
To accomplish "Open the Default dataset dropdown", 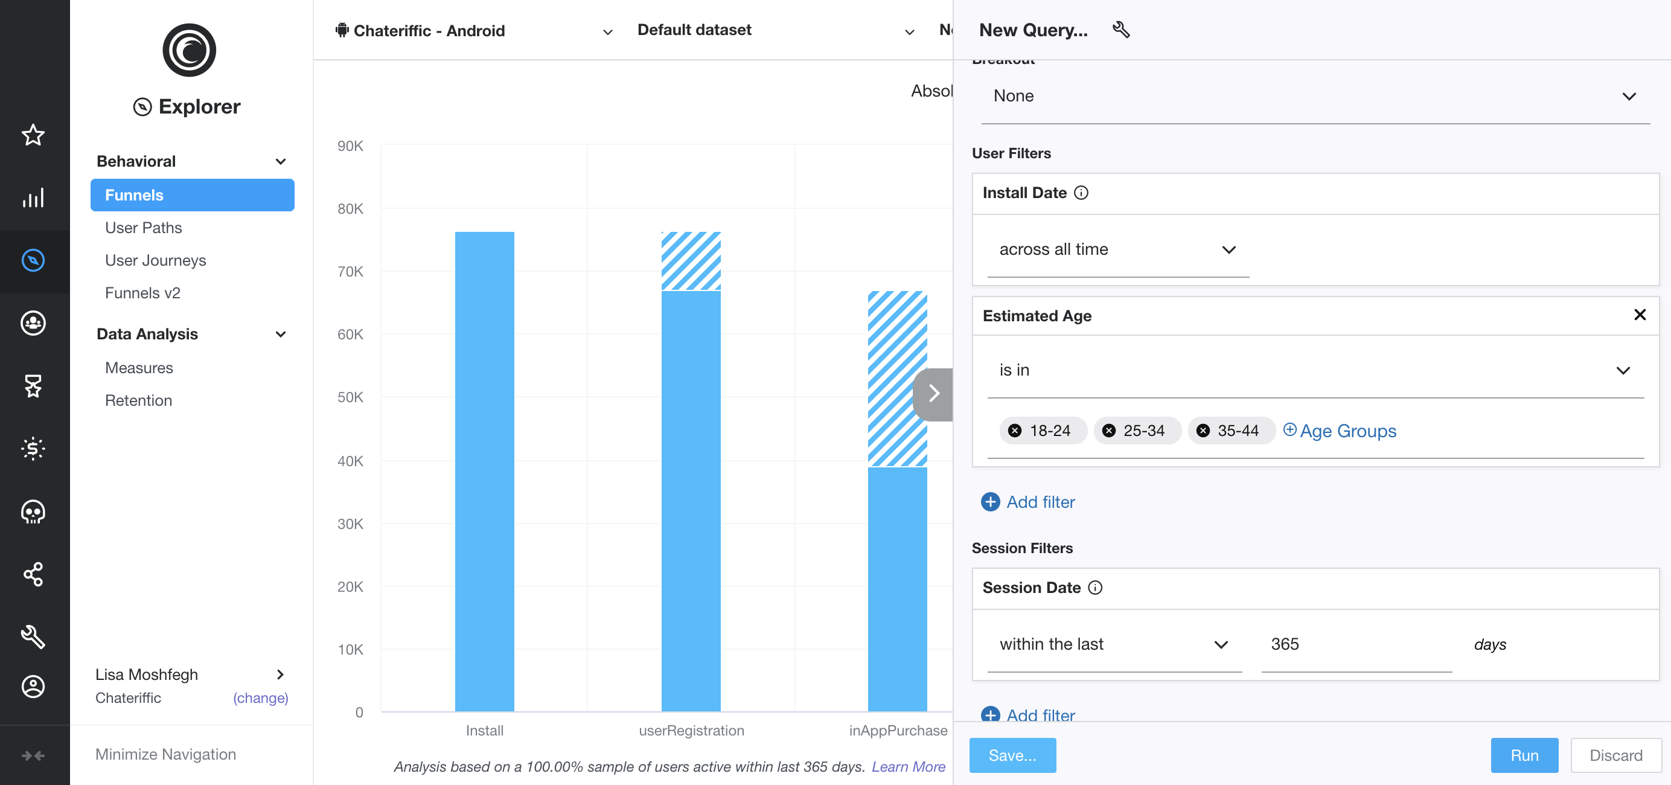I will pos(776,30).
